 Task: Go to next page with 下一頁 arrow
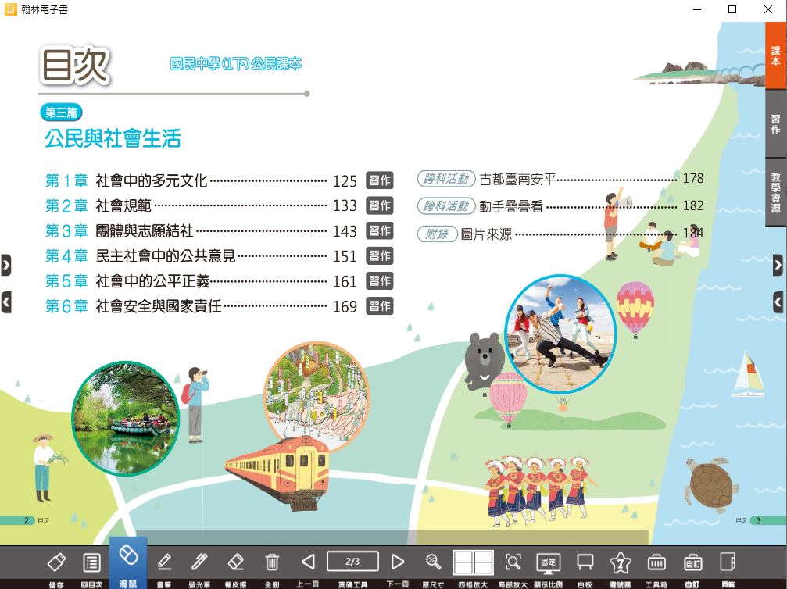(398, 562)
